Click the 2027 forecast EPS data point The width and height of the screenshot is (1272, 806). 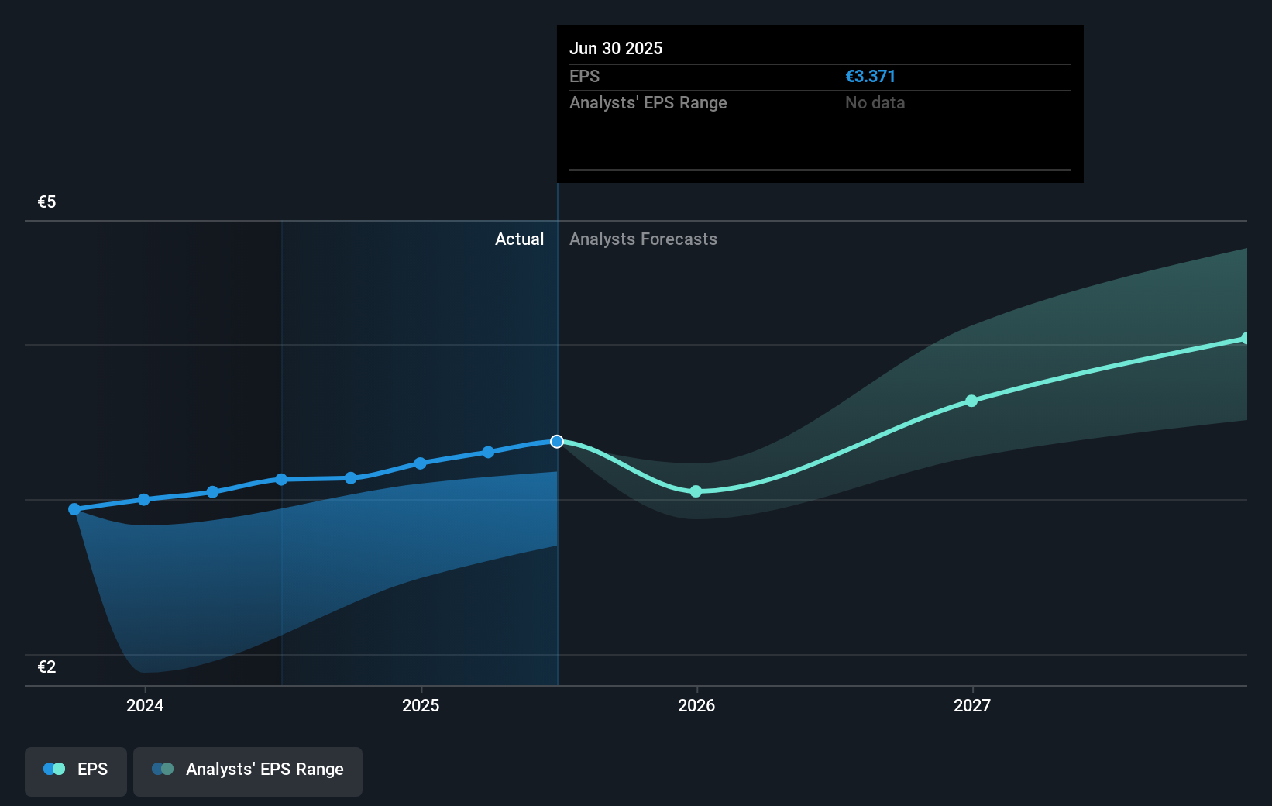click(x=971, y=401)
